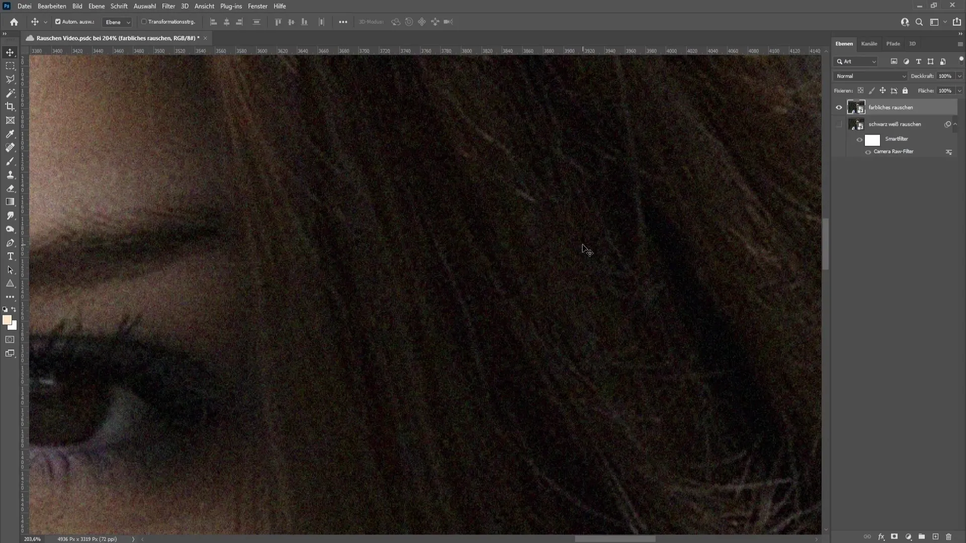Screen dimensions: 966x543
Task: Select the Gradient tool
Action: (x=10, y=202)
